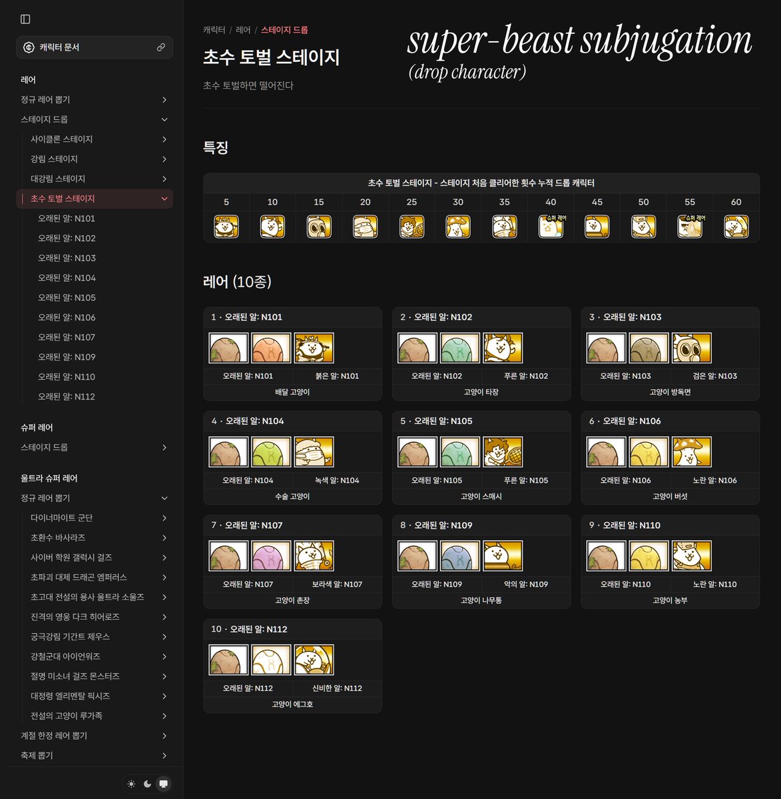Click the 오래된 알: N110 card egg thumbnail
The width and height of the screenshot is (781, 799).
point(607,556)
